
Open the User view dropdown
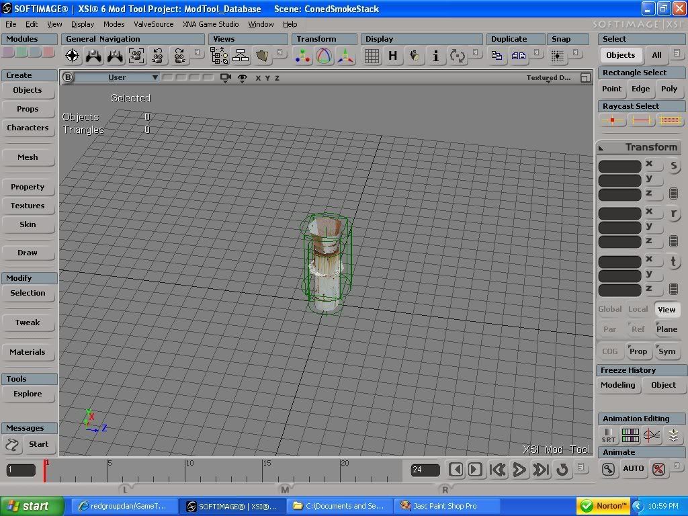tap(117, 78)
